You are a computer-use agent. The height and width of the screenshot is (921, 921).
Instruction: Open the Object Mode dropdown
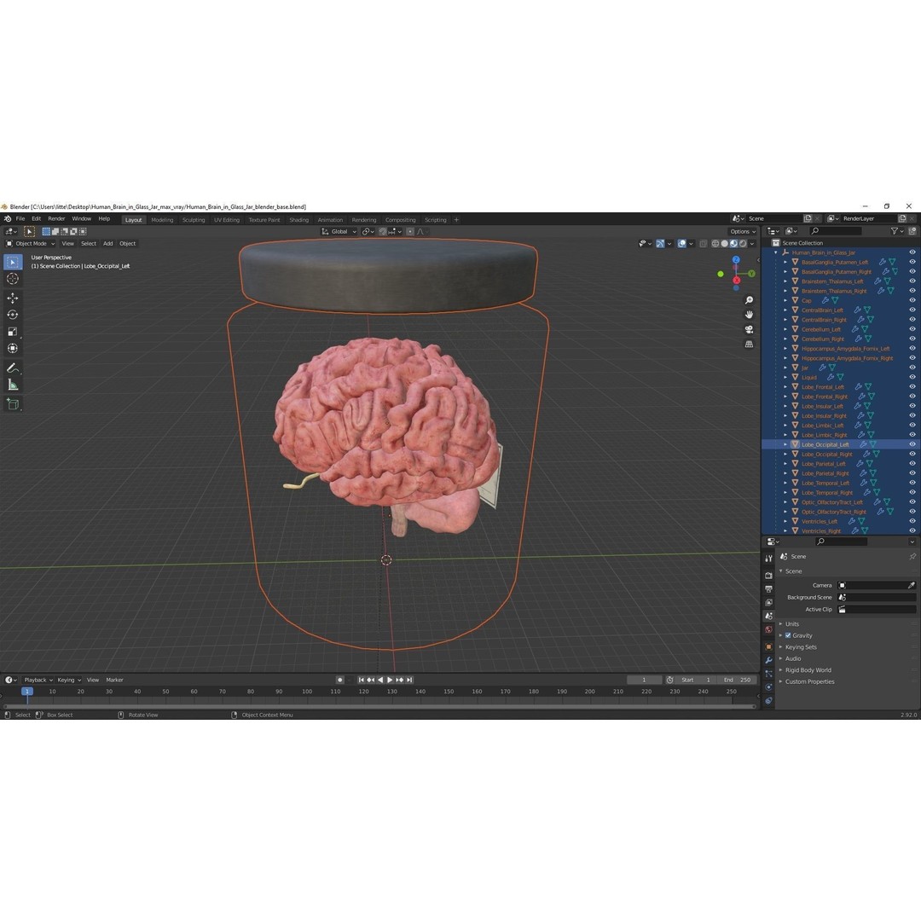[31, 243]
